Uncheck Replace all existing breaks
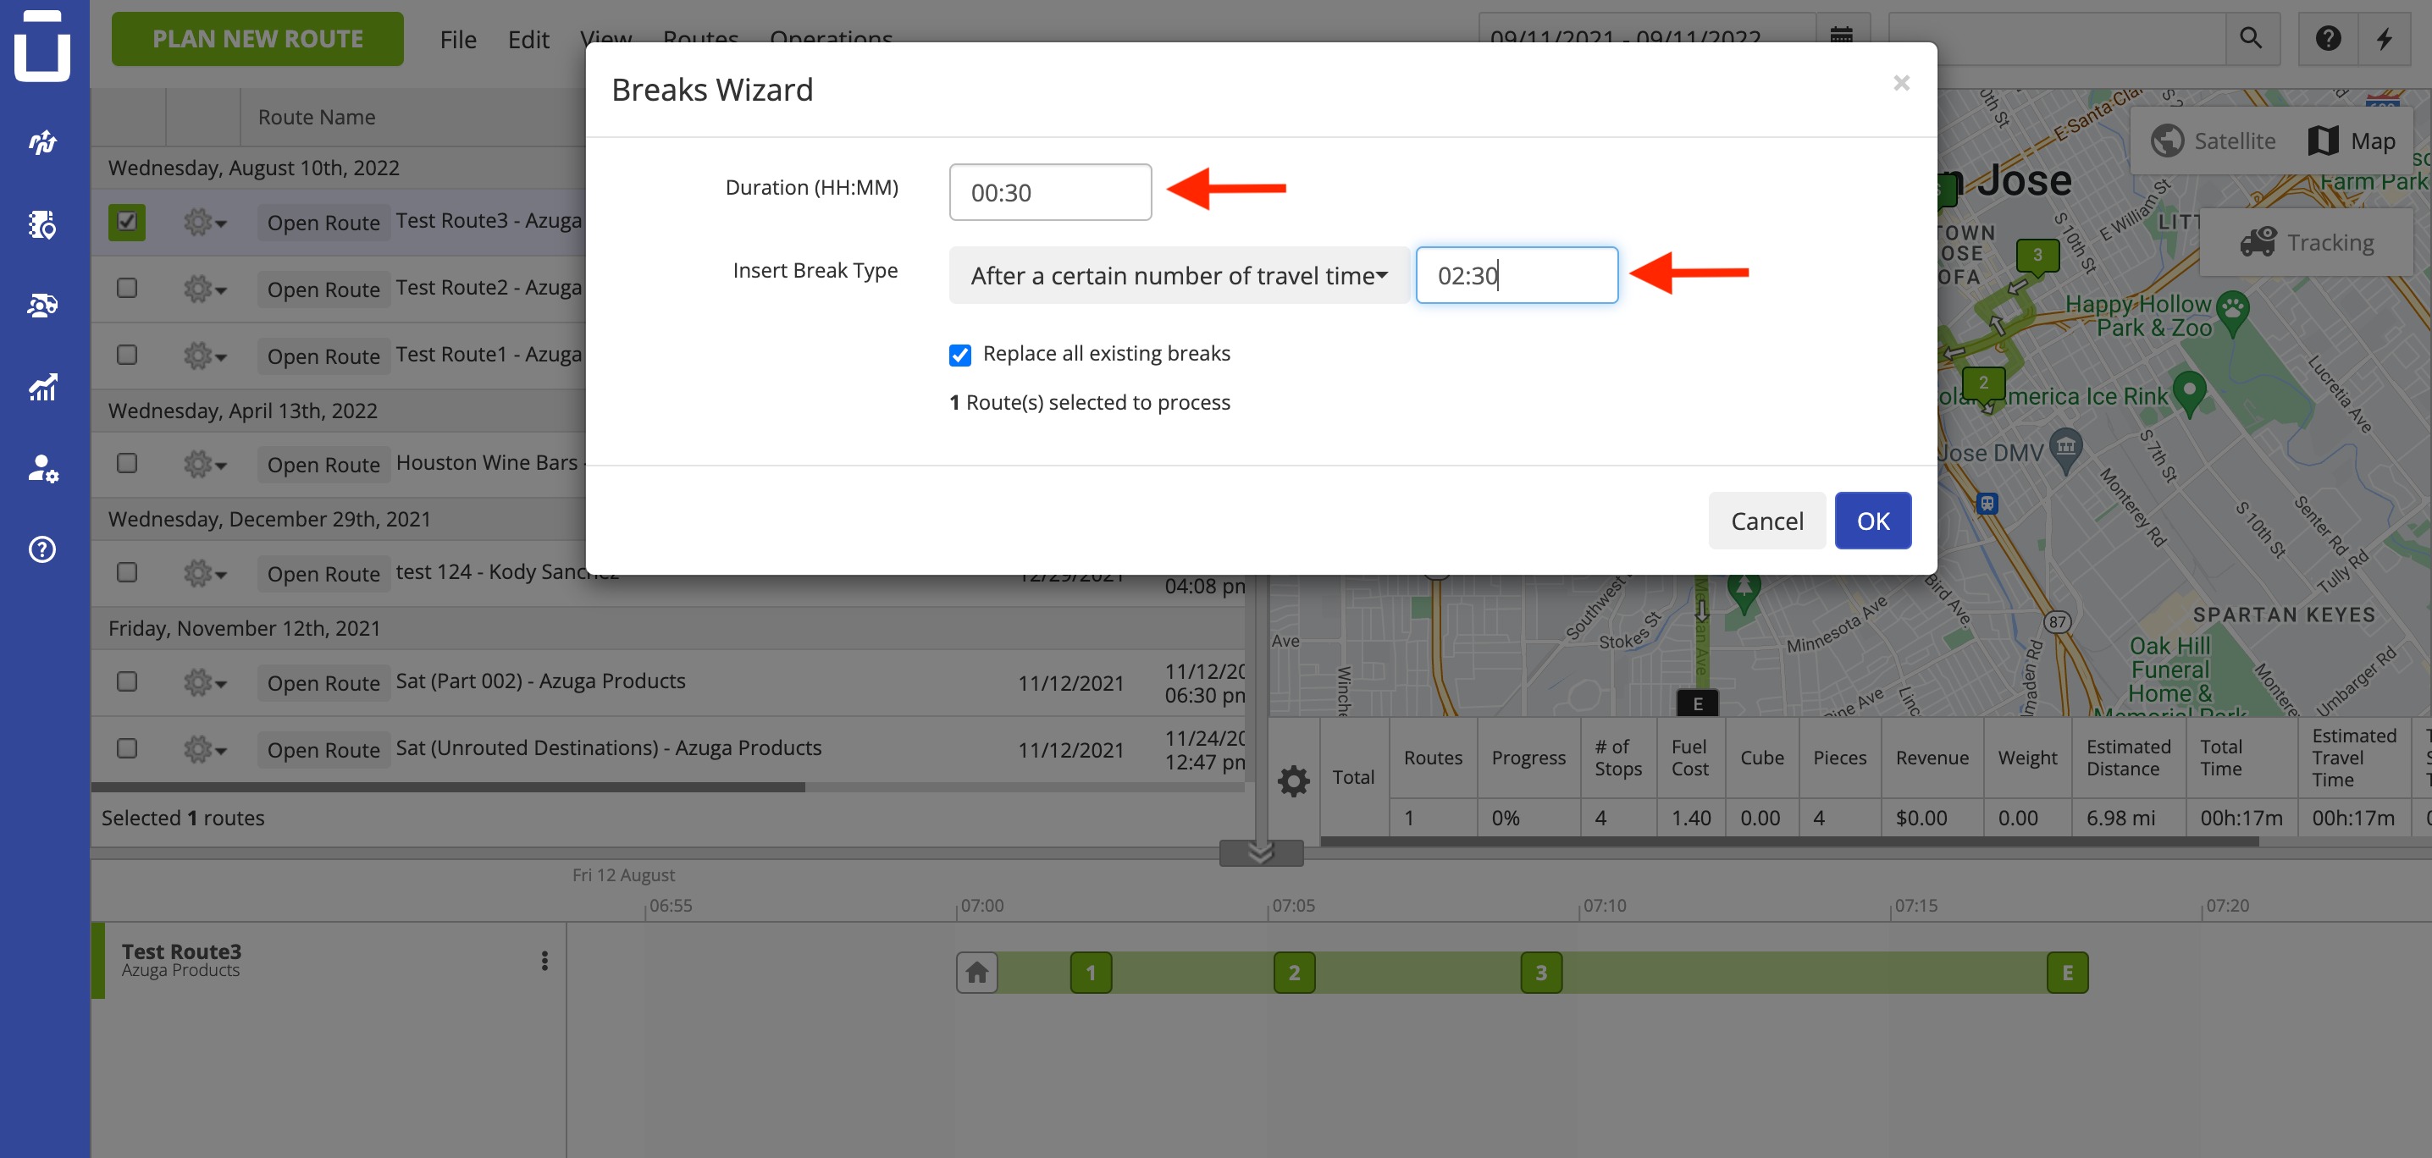The width and height of the screenshot is (2432, 1158). click(960, 355)
